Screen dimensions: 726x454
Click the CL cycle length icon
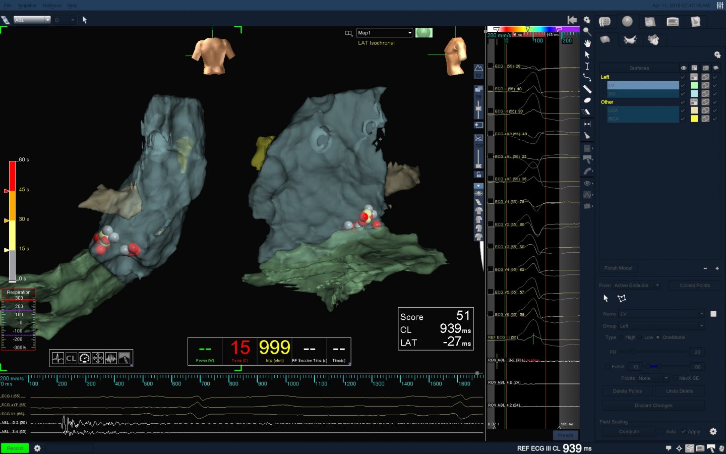71,358
